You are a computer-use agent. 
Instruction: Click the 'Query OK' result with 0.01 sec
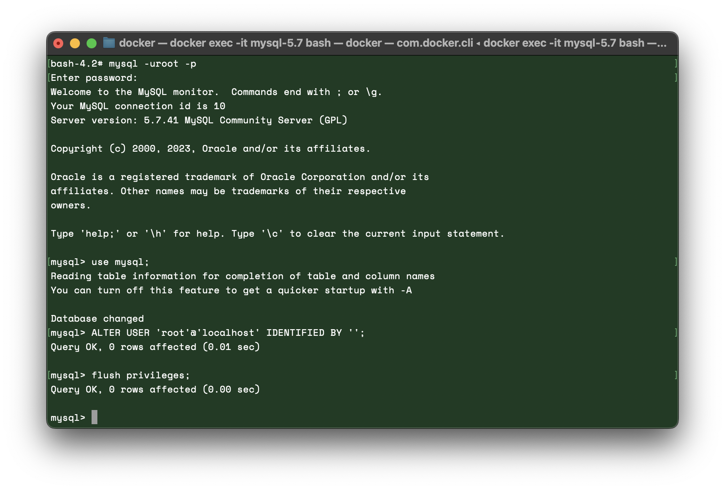pos(155,347)
